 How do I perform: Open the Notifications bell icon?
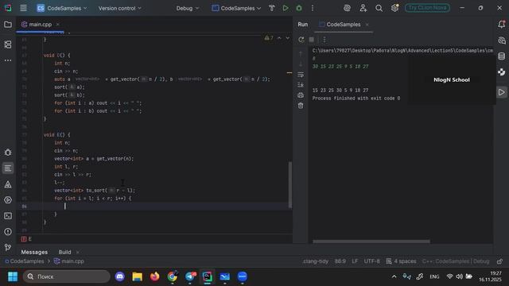coord(502,25)
